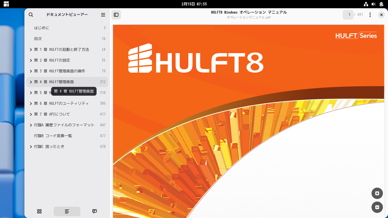Open the clock and calendar panel

(194, 4)
